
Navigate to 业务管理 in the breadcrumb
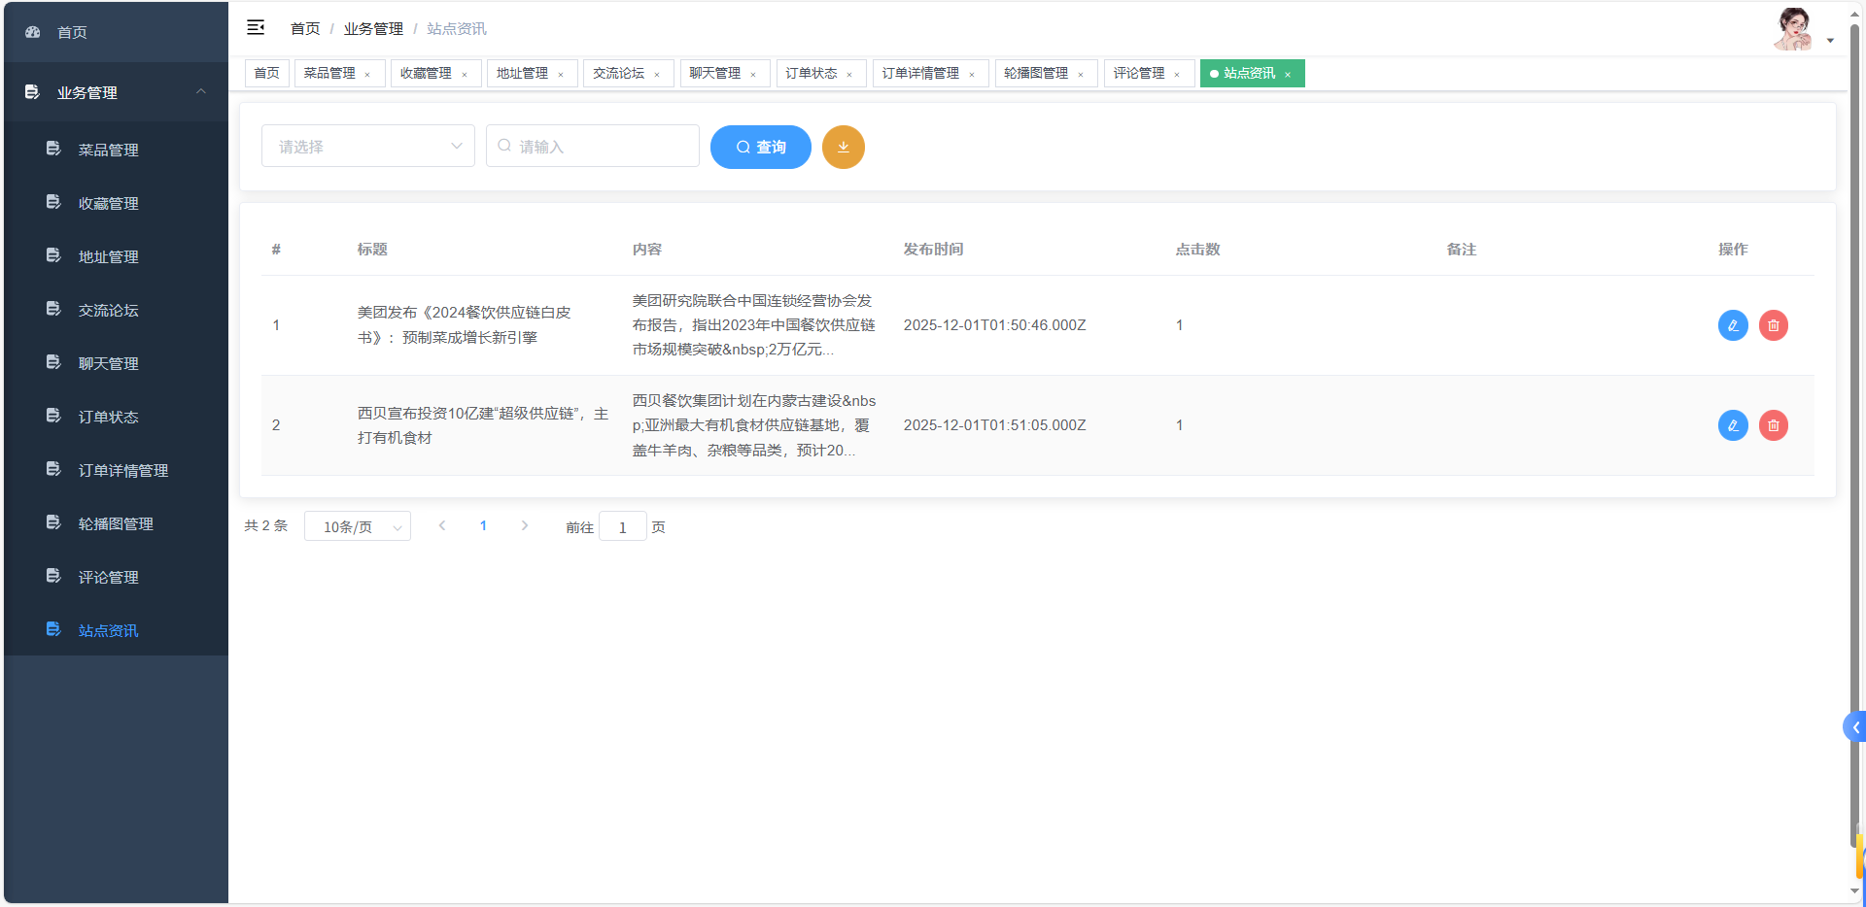[x=373, y=28]
